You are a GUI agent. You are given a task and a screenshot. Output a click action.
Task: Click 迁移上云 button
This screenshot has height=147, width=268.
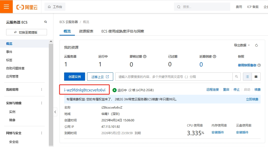pyautogui.click(x=100, y=77)
